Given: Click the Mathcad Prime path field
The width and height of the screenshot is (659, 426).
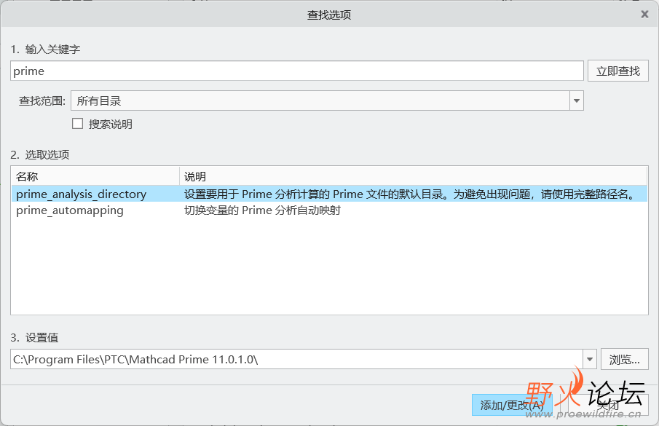Looking at the screenshot, I should [291, 358].
